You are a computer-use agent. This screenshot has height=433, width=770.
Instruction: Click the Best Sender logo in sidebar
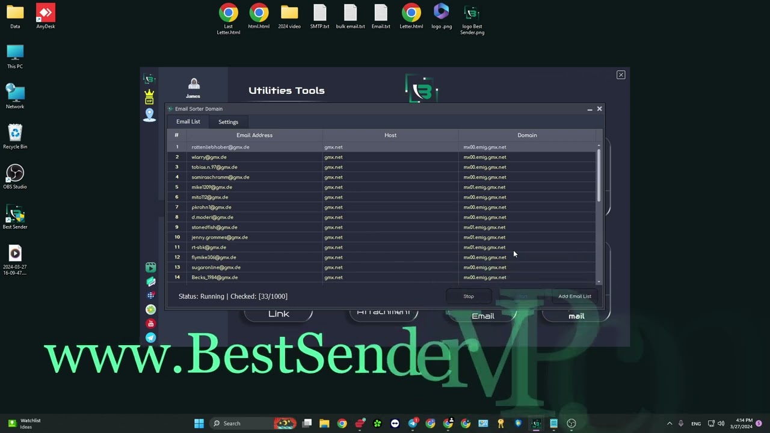tap(149, 79)
